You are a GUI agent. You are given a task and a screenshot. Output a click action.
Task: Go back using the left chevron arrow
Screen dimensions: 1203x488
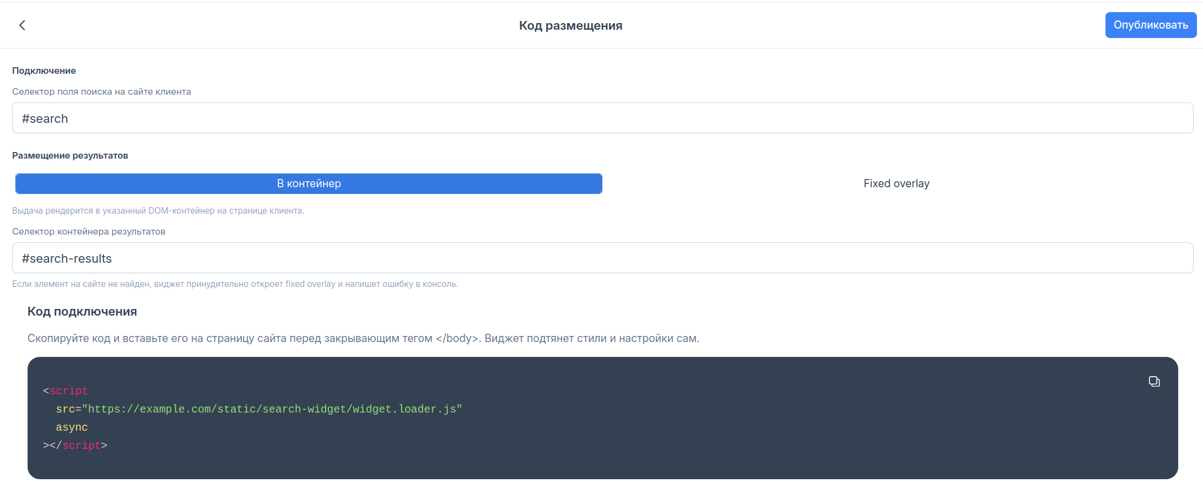coord(22,25)
